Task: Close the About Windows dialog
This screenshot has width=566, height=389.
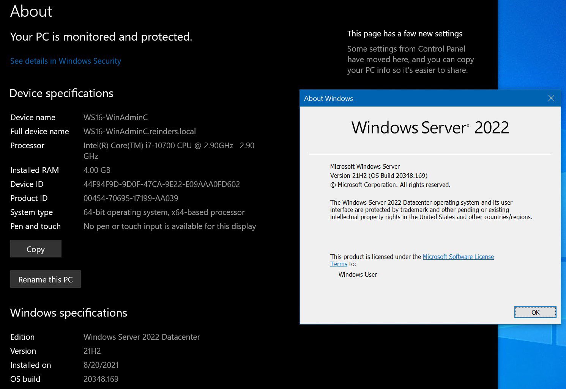Action: click(551, 98)
